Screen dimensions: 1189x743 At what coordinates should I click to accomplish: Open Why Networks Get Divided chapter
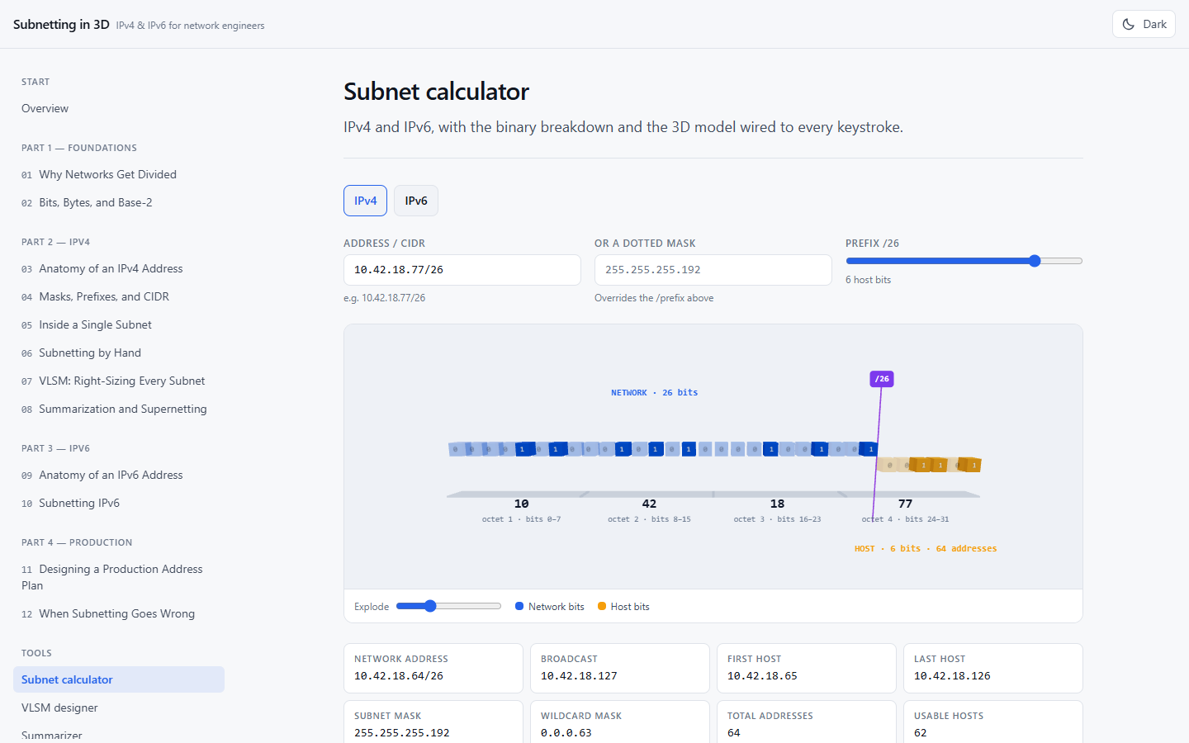tap(119, 174)
